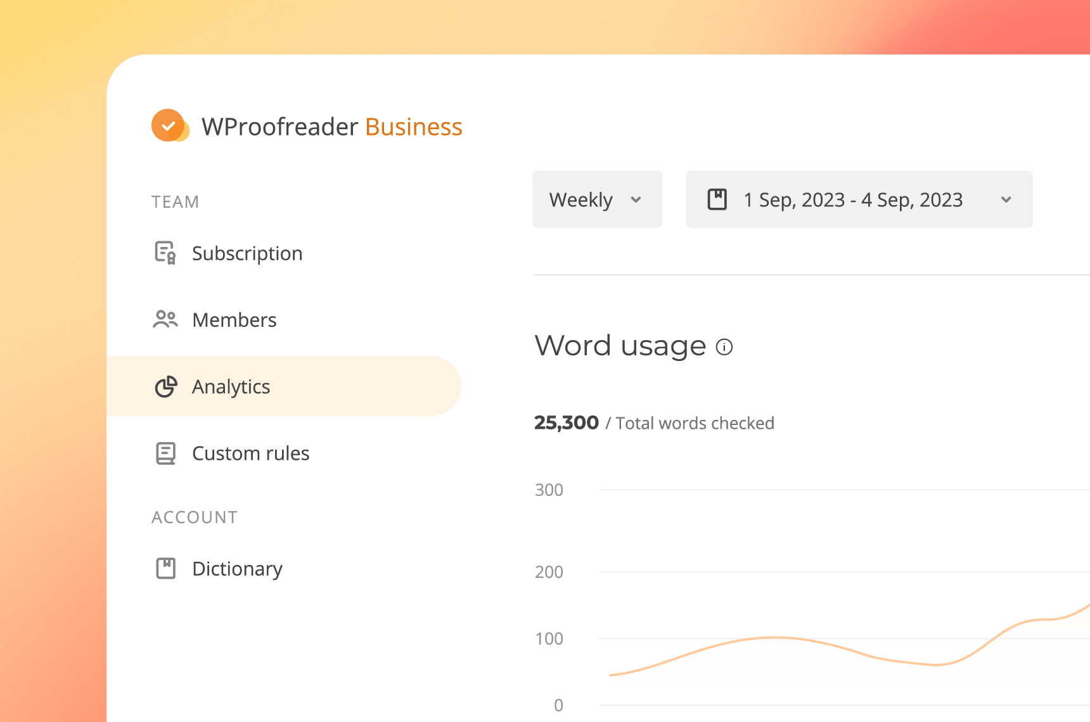
Task: Click the TEAM section label
Action: click(175, 202)
